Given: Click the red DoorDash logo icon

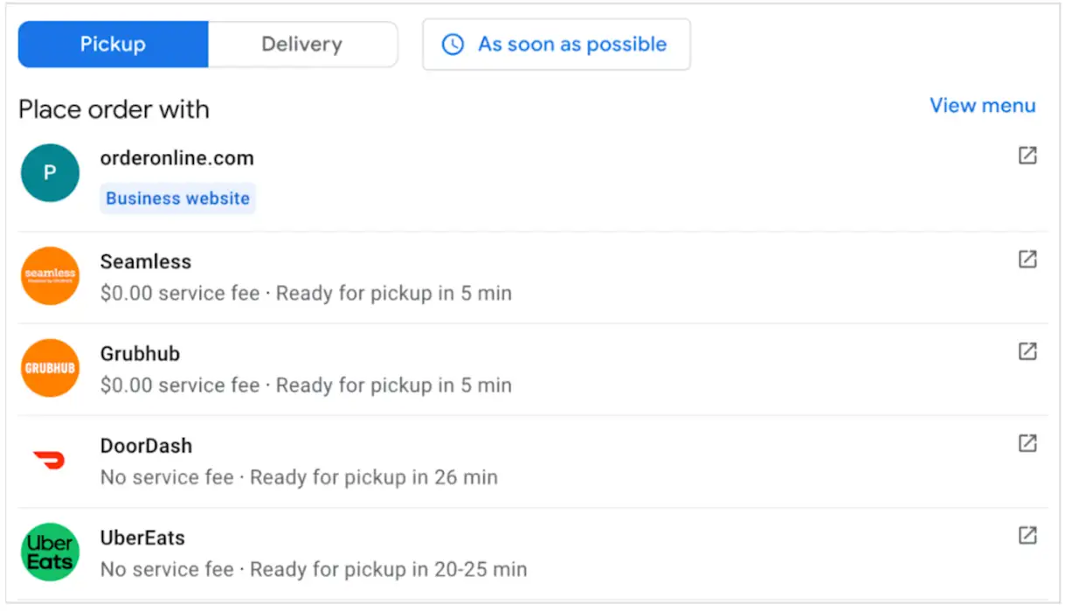Looking at the screenshot, I should point(50,460).
